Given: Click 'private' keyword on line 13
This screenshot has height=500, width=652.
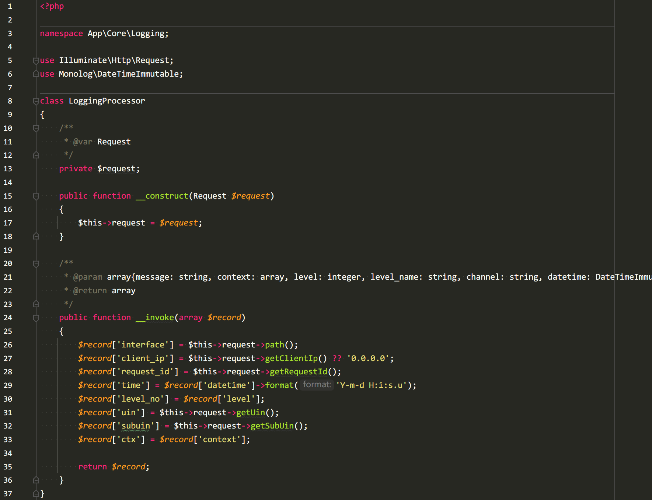Looking at the screenshot, I should (76, 169).
